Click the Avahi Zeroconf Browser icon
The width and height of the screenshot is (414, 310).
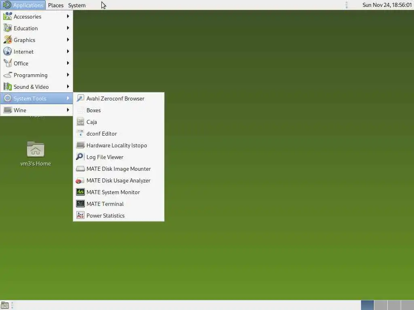(x=80, y=98)
